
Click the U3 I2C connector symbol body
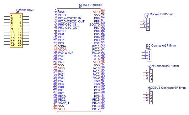(x=150, y=56)
